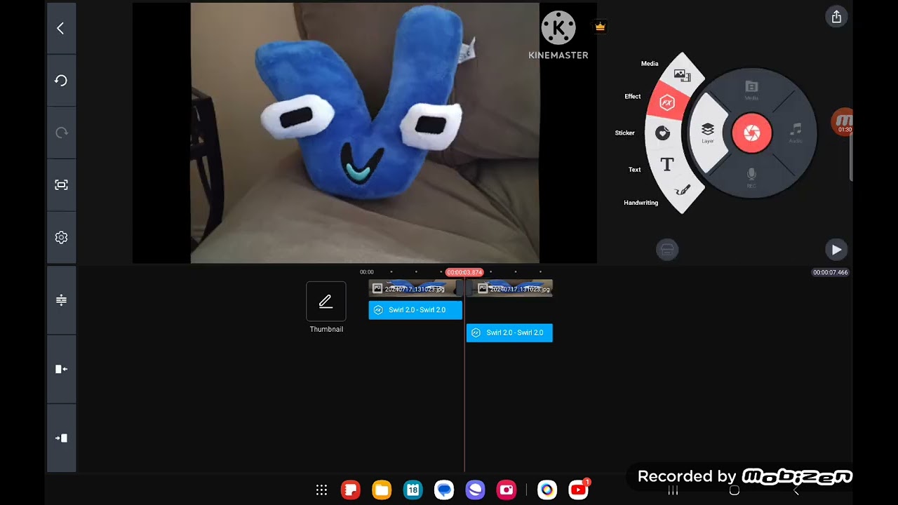The width and height of the screenshot is (898, 505).
Task: Start voice recording with REC
Action: [x=751, y=177]
